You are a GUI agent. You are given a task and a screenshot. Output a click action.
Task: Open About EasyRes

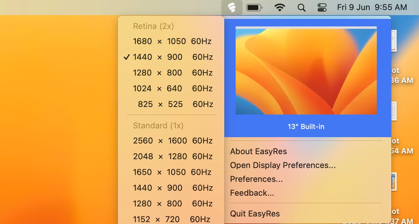[258, 151]
